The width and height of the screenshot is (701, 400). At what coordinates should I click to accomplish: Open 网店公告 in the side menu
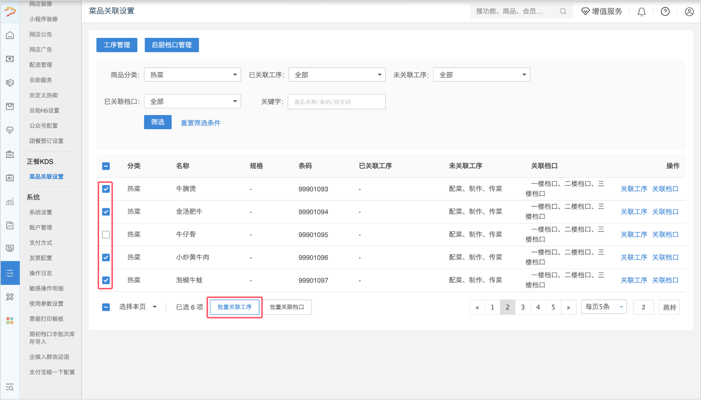click(x=41, y=34)
